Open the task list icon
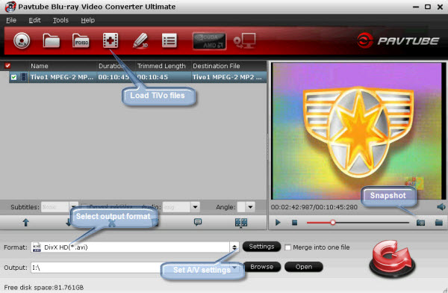This screenshot has width=448, height=293. pyautogui.click(x=169, y=40)
